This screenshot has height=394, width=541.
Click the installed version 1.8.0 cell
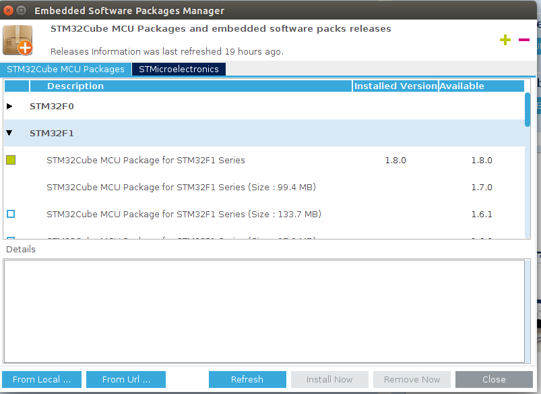[395, 161]
